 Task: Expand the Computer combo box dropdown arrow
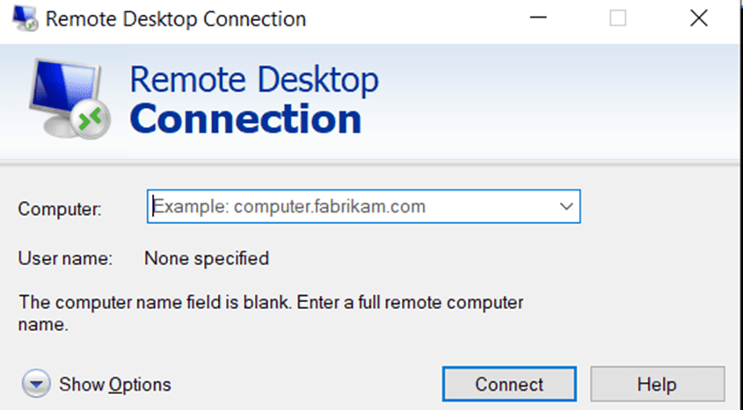point(565,207)
